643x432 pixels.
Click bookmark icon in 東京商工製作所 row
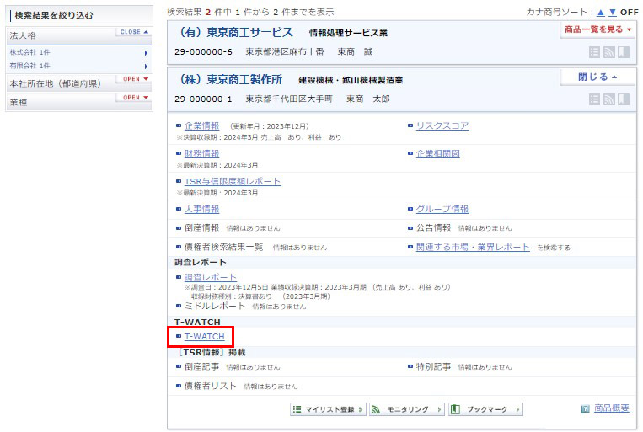point(624,99)
